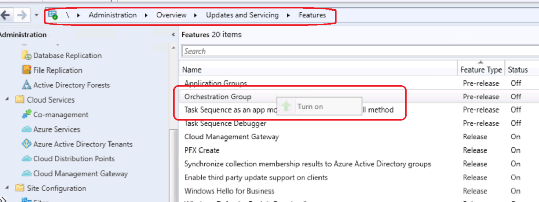The image size is (539, 202).
Task: Select the Cloud Services folder label
Action: tap(51, 99)
